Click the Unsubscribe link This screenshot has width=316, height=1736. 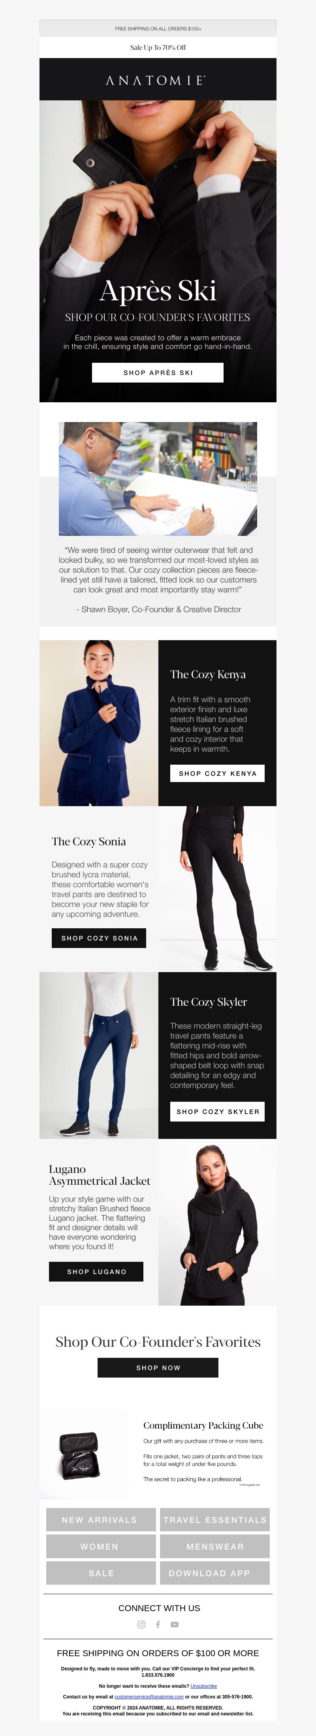[203, 1686]
